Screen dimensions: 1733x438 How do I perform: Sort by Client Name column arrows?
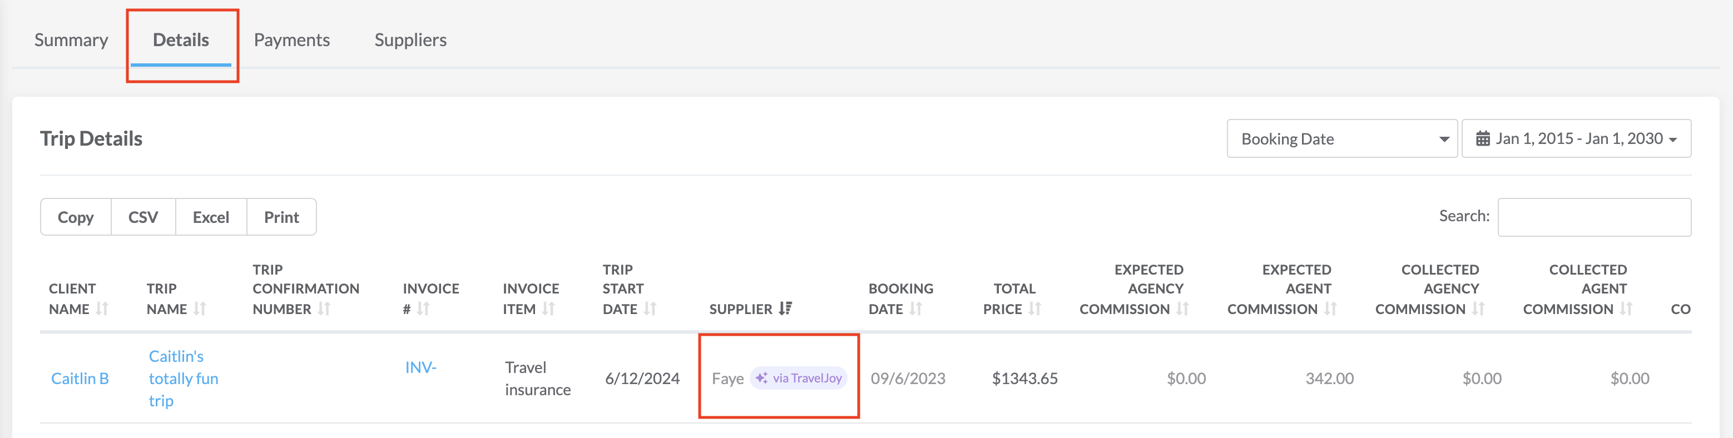tap(102, 309)
